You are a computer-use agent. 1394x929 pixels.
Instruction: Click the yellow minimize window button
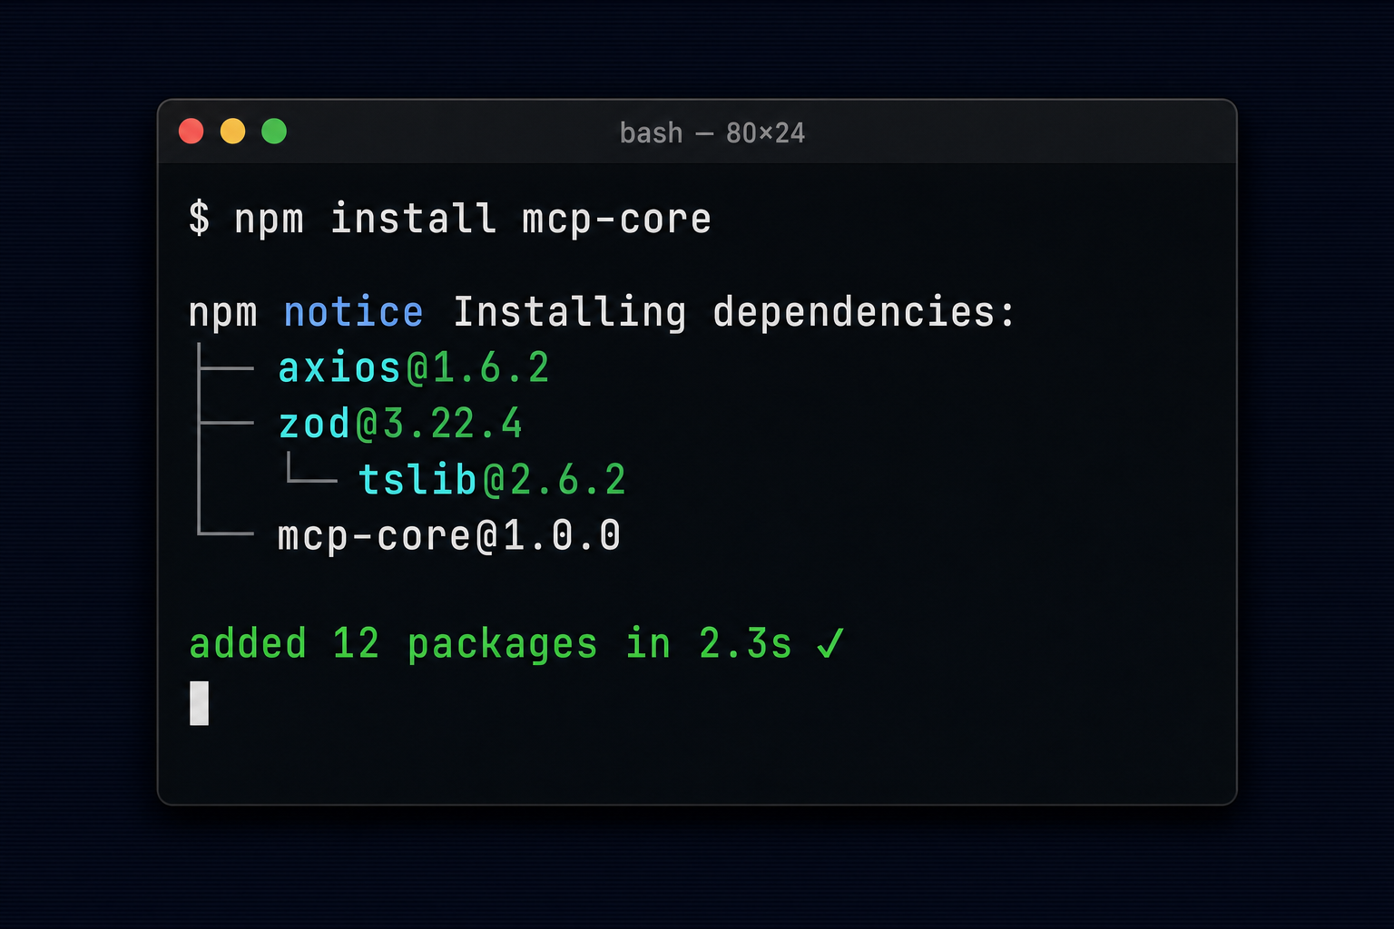coord(232,132)
